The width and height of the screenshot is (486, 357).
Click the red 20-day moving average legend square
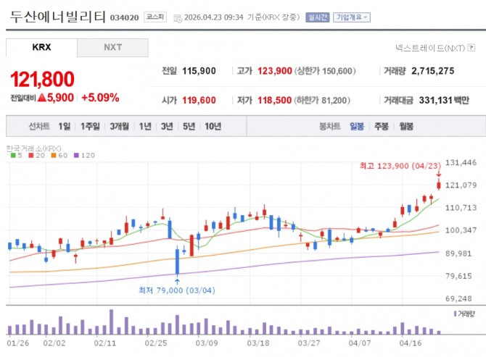coord(31,155)
